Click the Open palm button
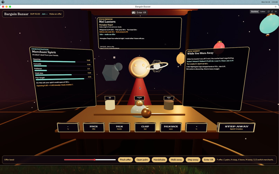Viewport: 279px width, 174px height. click(142, 159)
